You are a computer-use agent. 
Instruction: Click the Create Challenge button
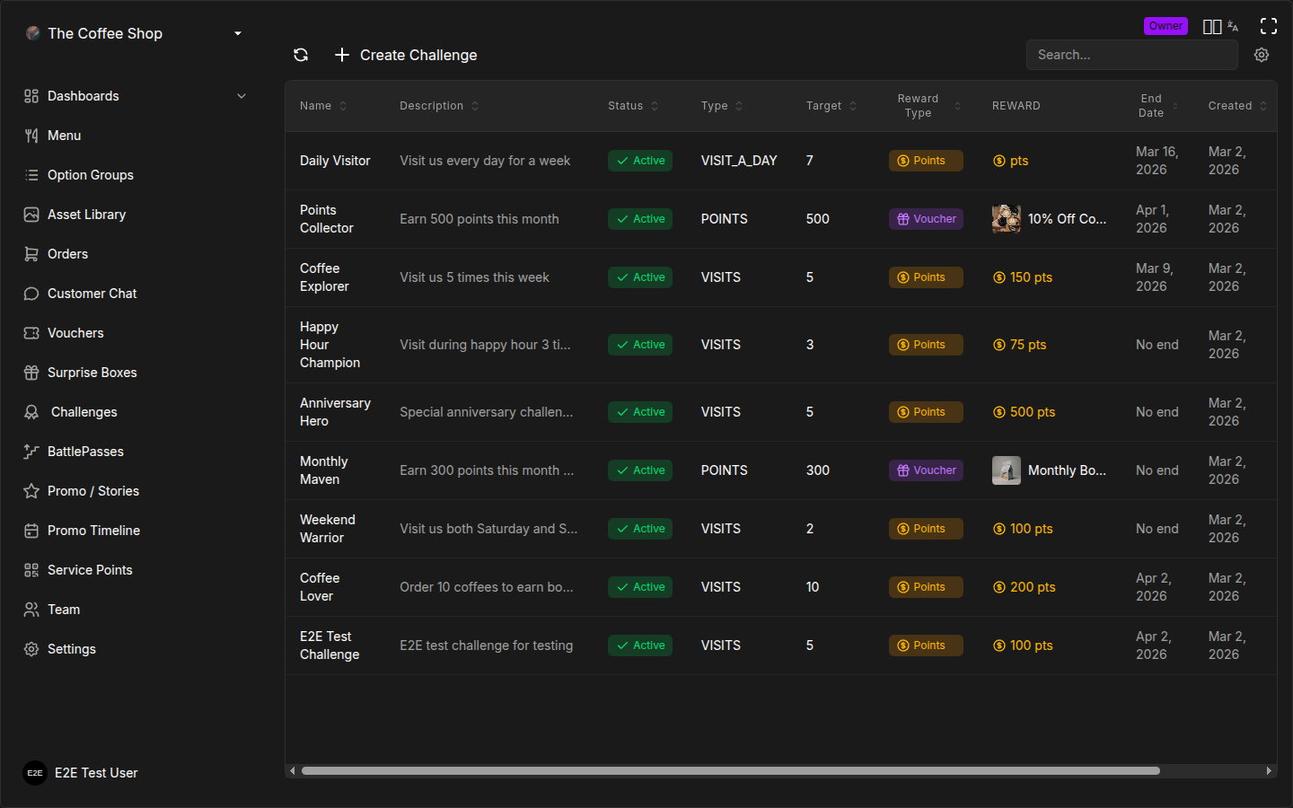tap(406, 55)
